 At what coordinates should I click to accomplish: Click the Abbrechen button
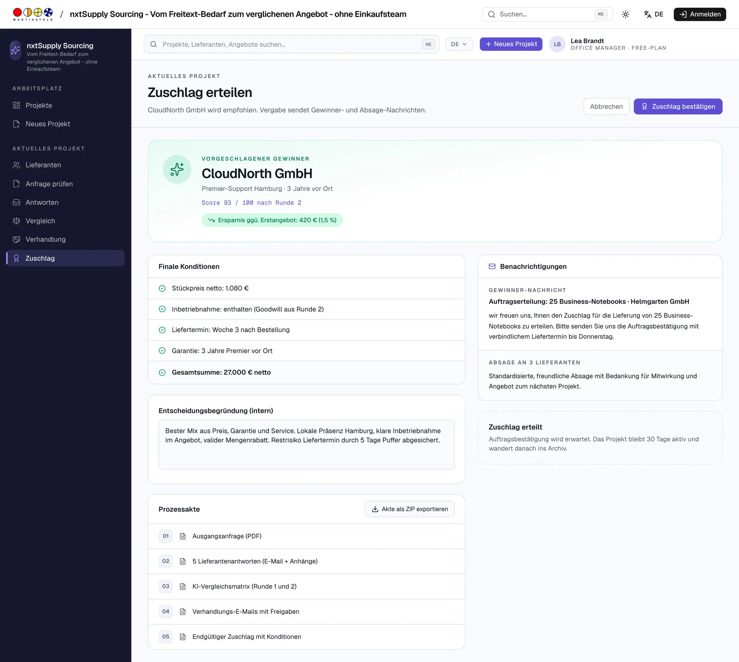606,107
